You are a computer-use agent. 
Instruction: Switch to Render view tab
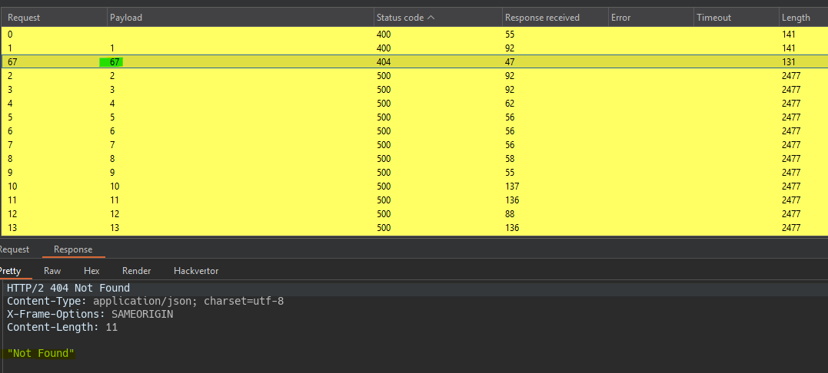136,271
